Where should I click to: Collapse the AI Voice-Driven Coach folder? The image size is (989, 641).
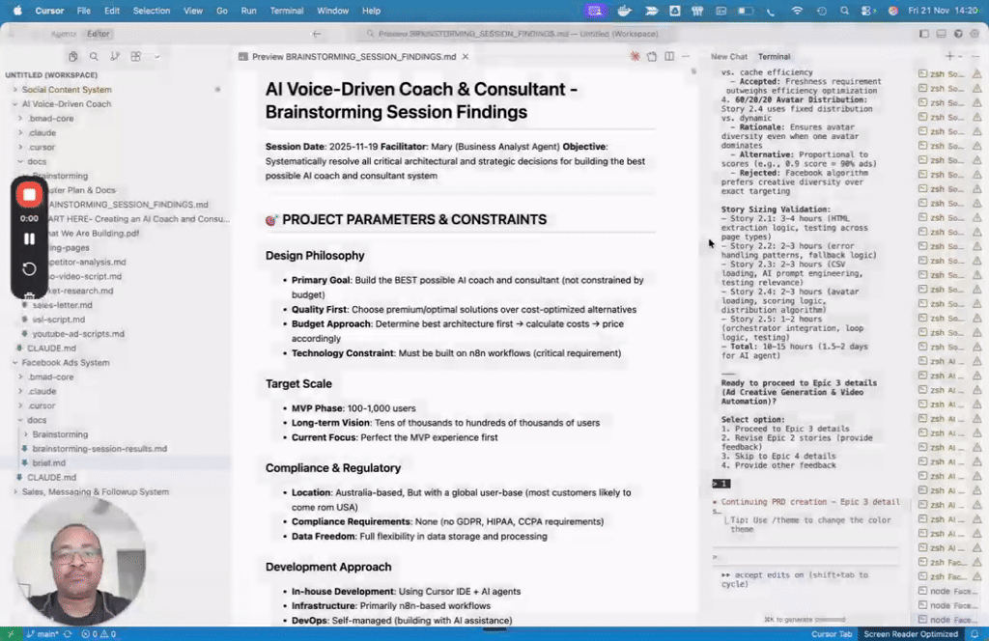pyautogui.click(x=14, y=103)
